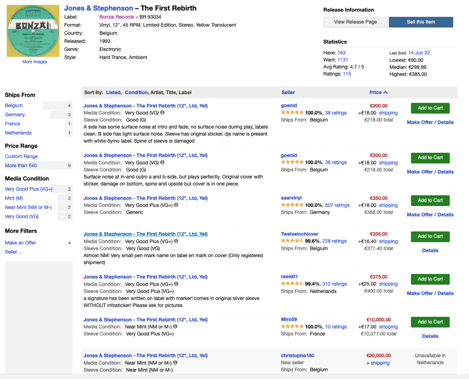Screen dimensions: 469x379
Task: View Twelveinchlover's 228 ratings
Action: pyautogui.click(x=335, y=241)
